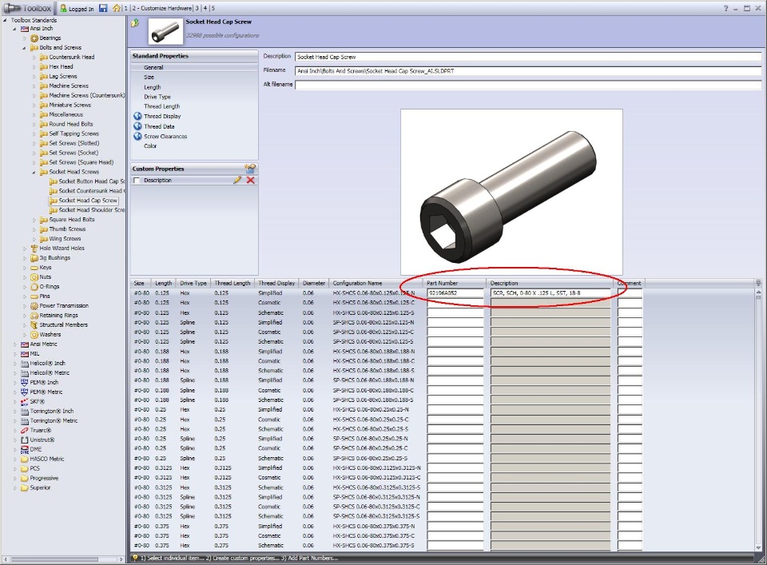This screenshot has width=767, height=565.
Task: Click the Thread Display globe icon
Action: click(x=137, y=116)
